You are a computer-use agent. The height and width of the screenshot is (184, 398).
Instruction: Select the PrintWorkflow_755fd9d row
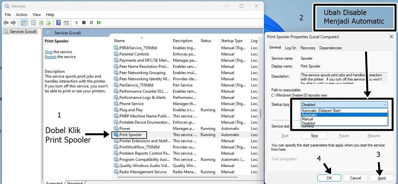[185, 147]
